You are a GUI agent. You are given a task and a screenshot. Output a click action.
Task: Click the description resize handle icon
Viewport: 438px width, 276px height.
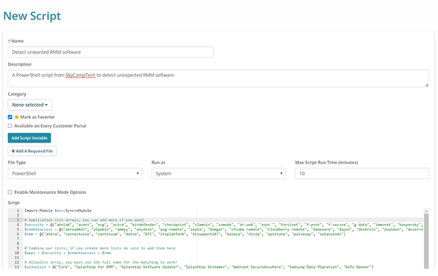[427, 85]
